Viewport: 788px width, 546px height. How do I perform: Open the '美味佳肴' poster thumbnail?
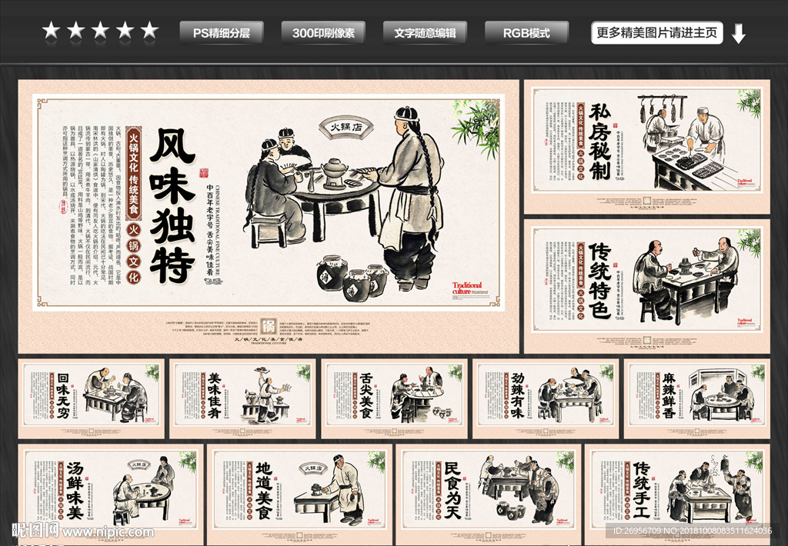point(242,398)
